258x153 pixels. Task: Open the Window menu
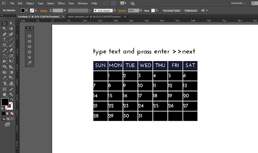click(83, 3)
